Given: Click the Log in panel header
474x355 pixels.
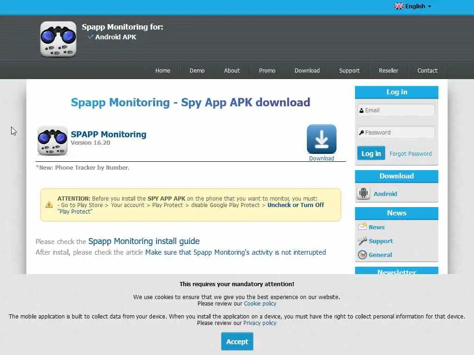Looking at the screenshot, I should [x=396, y=92].
